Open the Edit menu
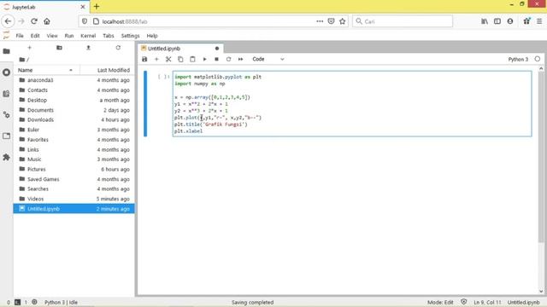This screenshot has height=307, width=547. (x=35, y=36)
